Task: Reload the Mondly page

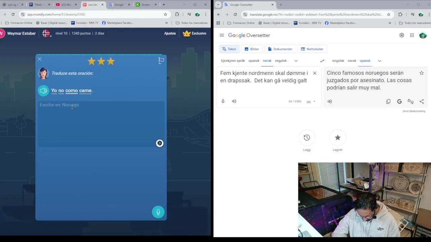Action: click(x=13, y=14)
